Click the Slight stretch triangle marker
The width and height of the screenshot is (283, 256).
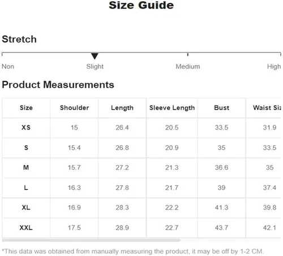(x=95, y=56)
